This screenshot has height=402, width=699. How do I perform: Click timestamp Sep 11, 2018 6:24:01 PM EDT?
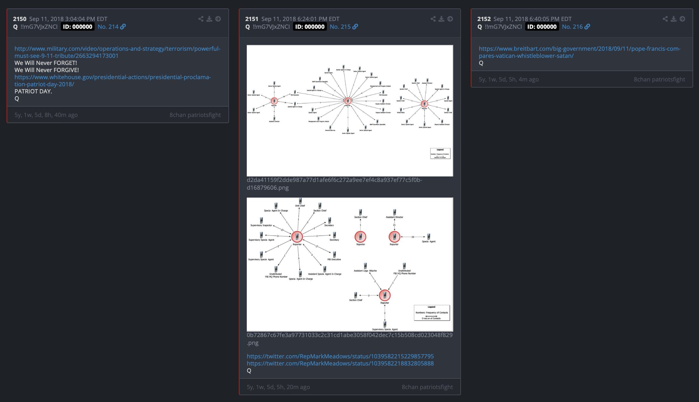click(x=300, y=19)
